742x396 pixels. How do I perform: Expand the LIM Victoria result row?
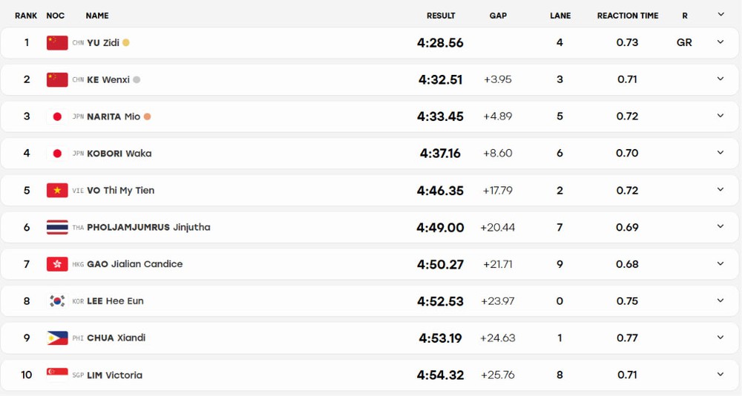coord(720,374)
